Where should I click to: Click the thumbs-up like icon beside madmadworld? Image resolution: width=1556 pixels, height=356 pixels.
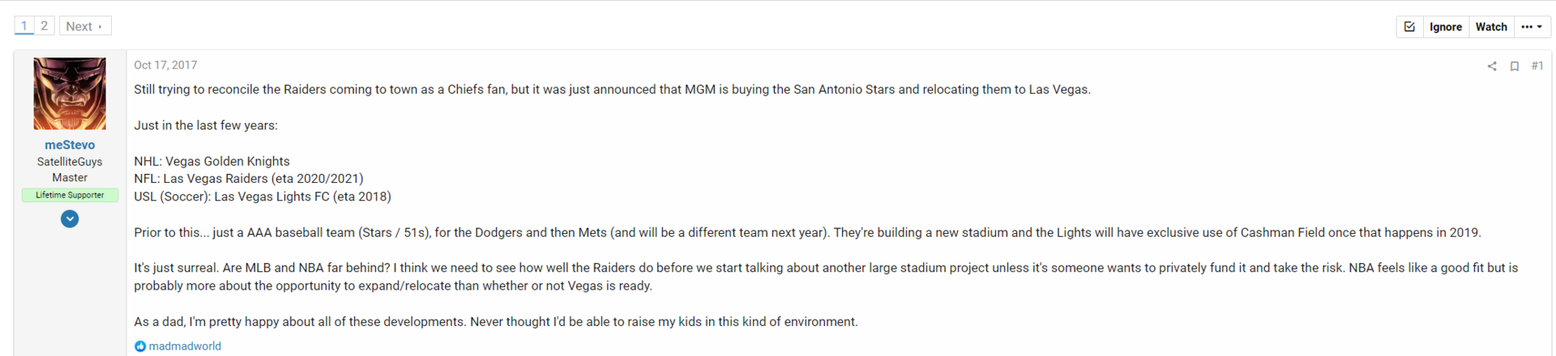[x=140, y=346]
